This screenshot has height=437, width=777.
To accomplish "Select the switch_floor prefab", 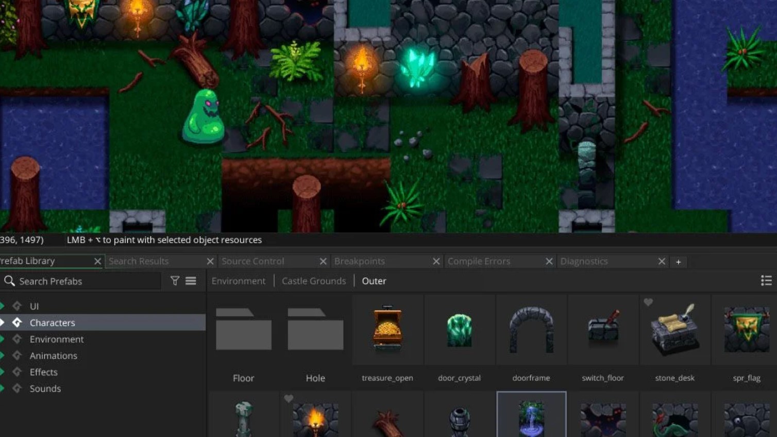I will pyautogui.click(x=603, y=329).
